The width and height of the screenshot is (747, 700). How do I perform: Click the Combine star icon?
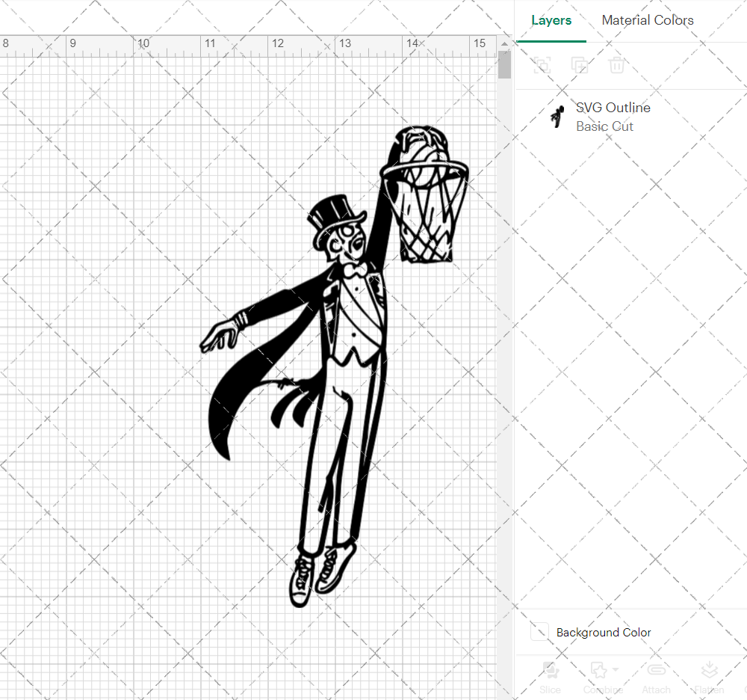tap(599, 670)
